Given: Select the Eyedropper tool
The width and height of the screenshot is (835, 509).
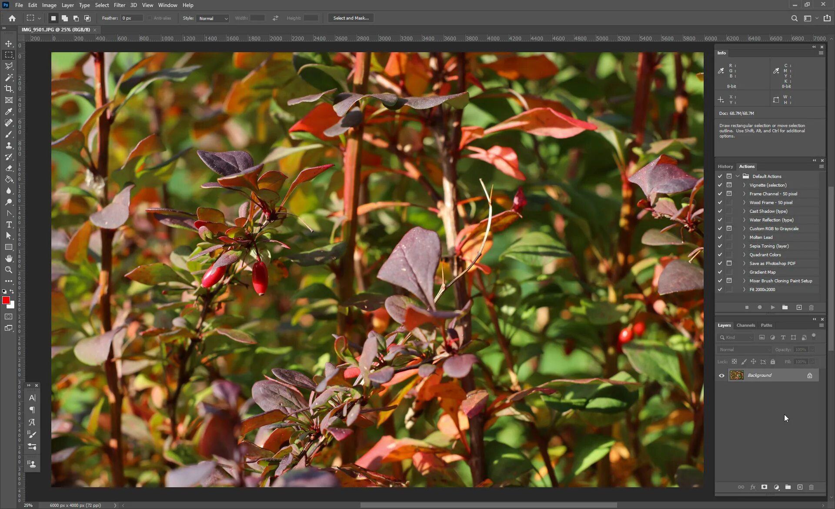Looking at the screenshot, I should pos(9,111).
